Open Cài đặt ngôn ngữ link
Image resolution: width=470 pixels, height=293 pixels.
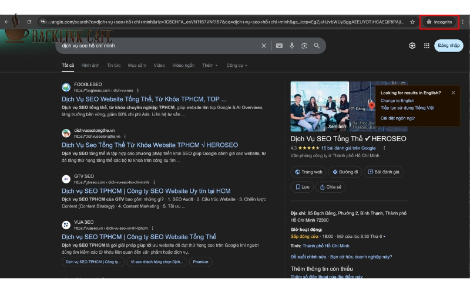398,118
